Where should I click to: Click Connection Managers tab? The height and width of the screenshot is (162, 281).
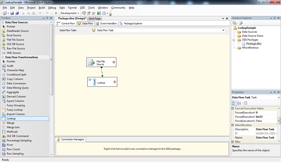pyautogui.click(x=71, y=139)
